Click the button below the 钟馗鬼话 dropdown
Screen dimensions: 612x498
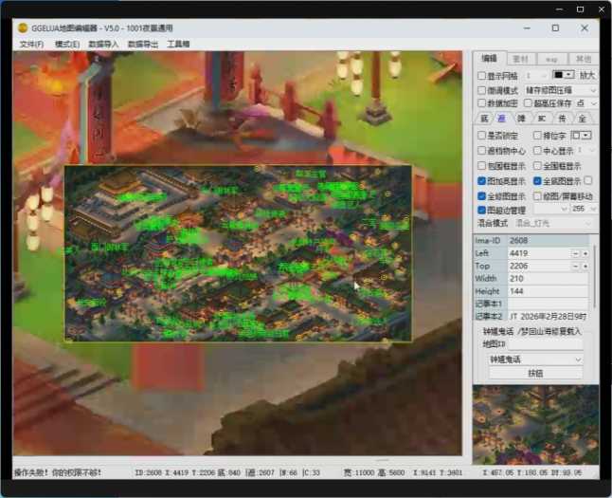[x=535, y=373]
